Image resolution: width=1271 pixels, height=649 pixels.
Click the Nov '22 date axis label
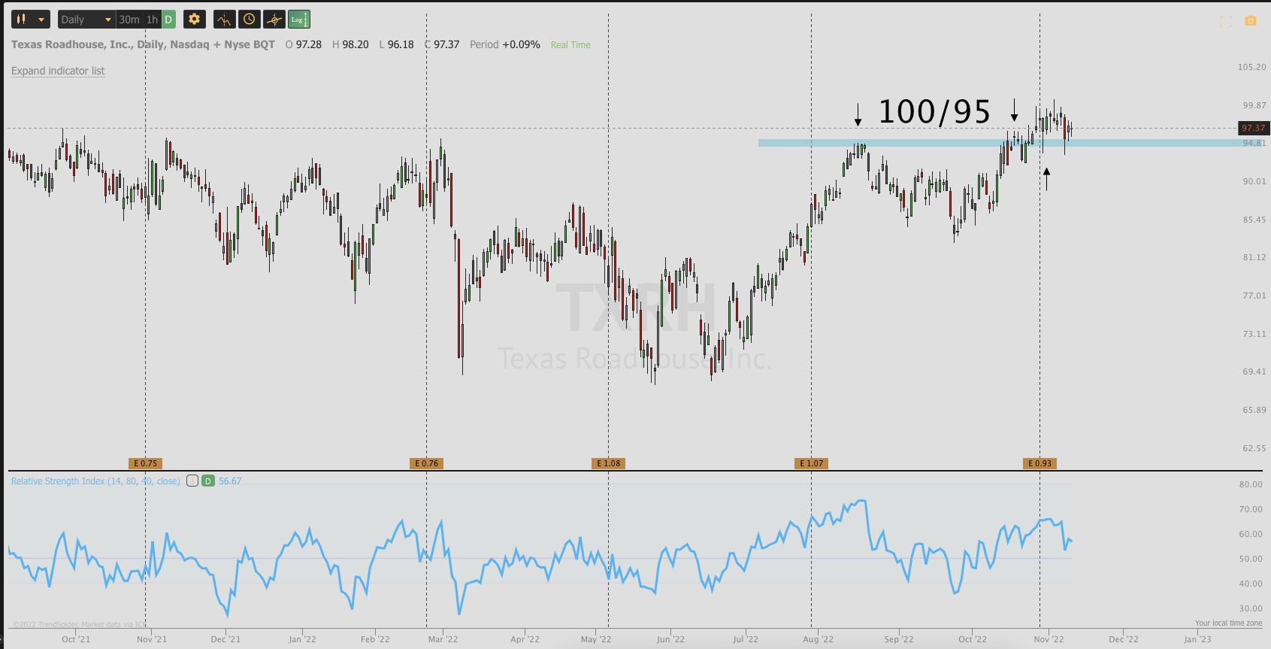pyautogui.click(x=1049, y=639)
